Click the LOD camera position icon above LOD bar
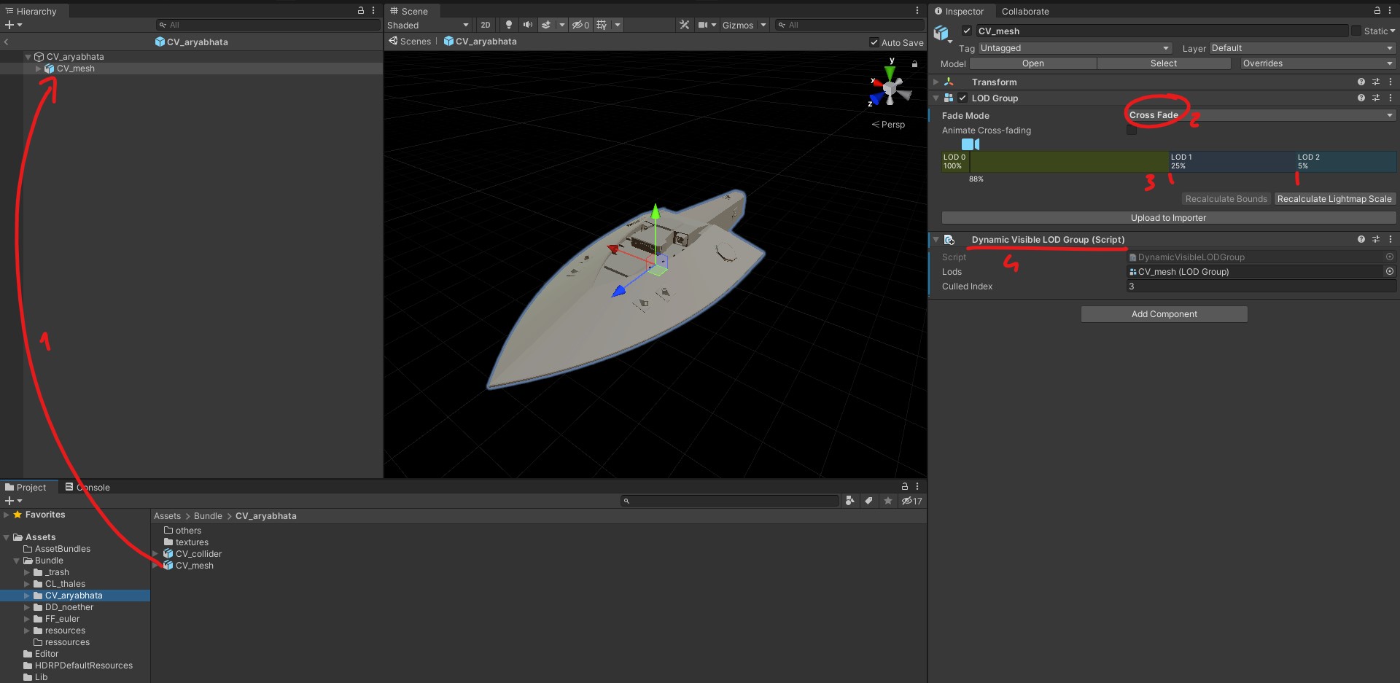The width and height of the screenshot is (1400, 683). pyautogui.click(x=971, y=144)
